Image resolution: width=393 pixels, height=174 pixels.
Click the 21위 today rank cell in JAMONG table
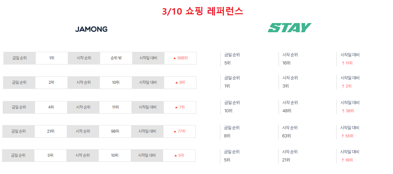(x=51, y=131)
